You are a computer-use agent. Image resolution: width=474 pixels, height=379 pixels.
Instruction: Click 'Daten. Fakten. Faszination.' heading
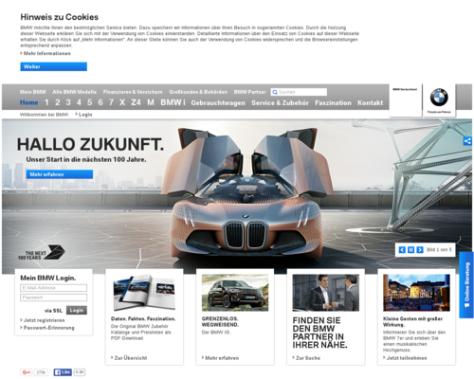(143, 318)
